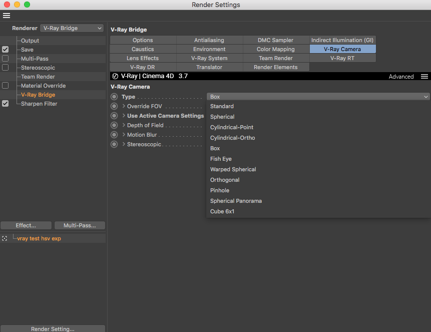Image resolution: width=431 pixels, height=332 pixels.
Task: Click the Multi-Pass... button
Action: coord(80,225)
